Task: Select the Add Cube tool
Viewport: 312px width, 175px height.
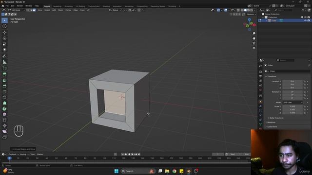Action: [4, 69]
